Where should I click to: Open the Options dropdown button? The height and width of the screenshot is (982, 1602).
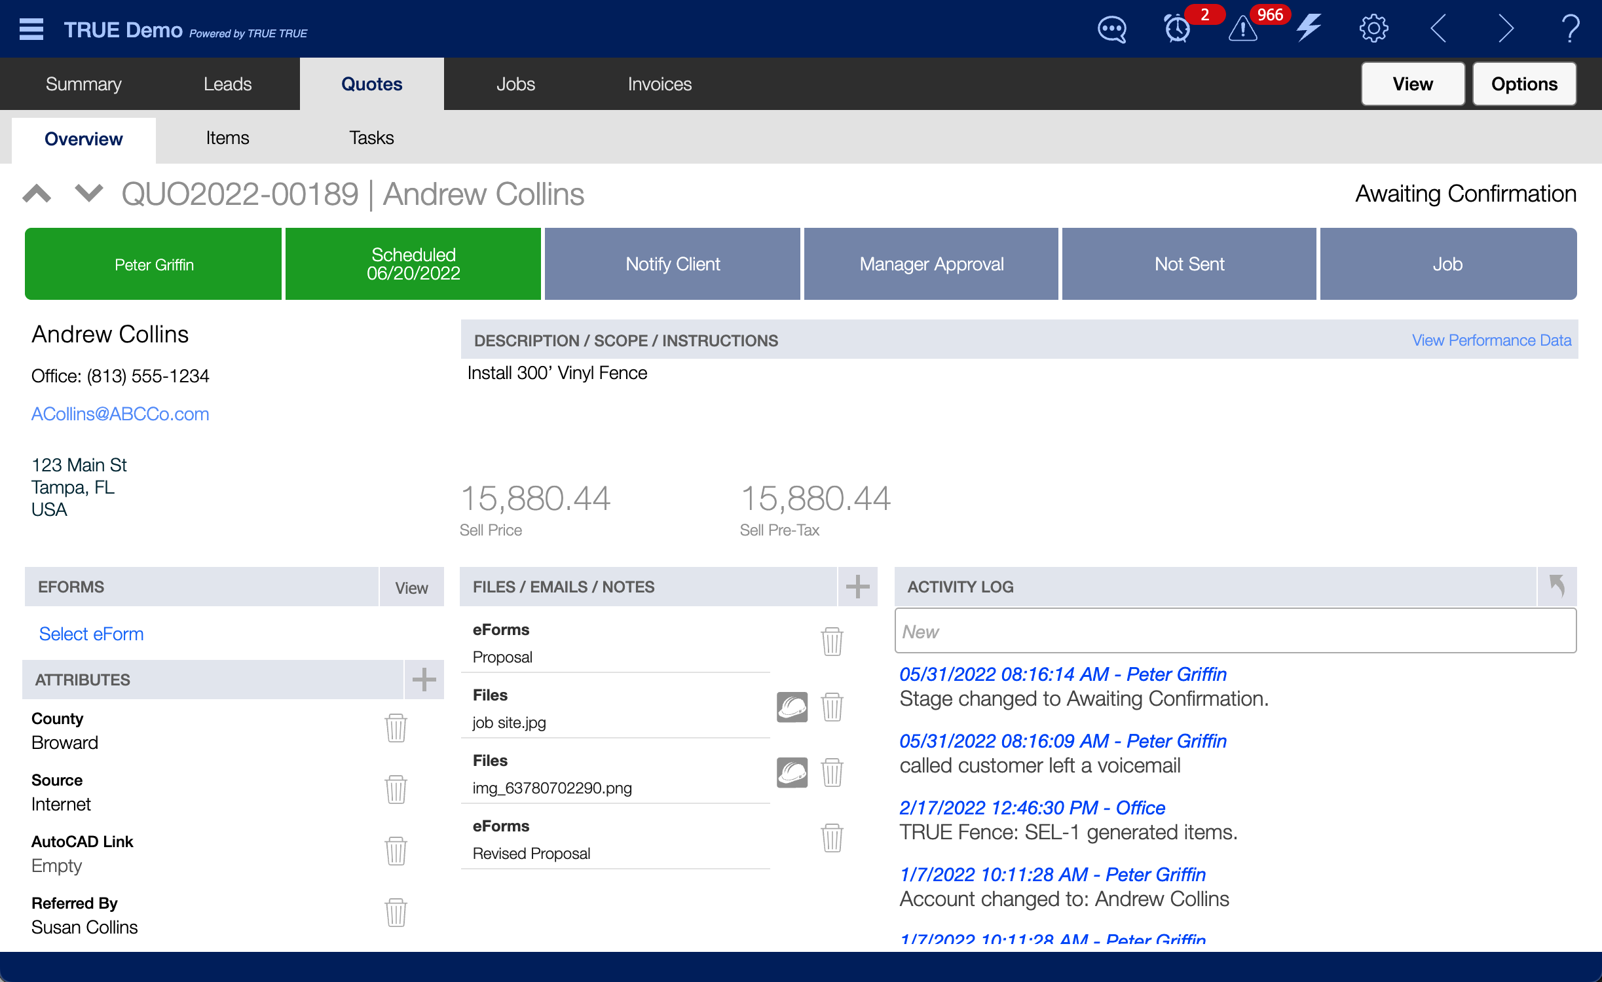click(x=1523, y=84)
